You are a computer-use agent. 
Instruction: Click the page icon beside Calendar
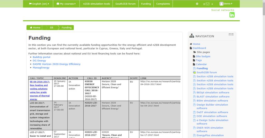(x=194, y=64)
